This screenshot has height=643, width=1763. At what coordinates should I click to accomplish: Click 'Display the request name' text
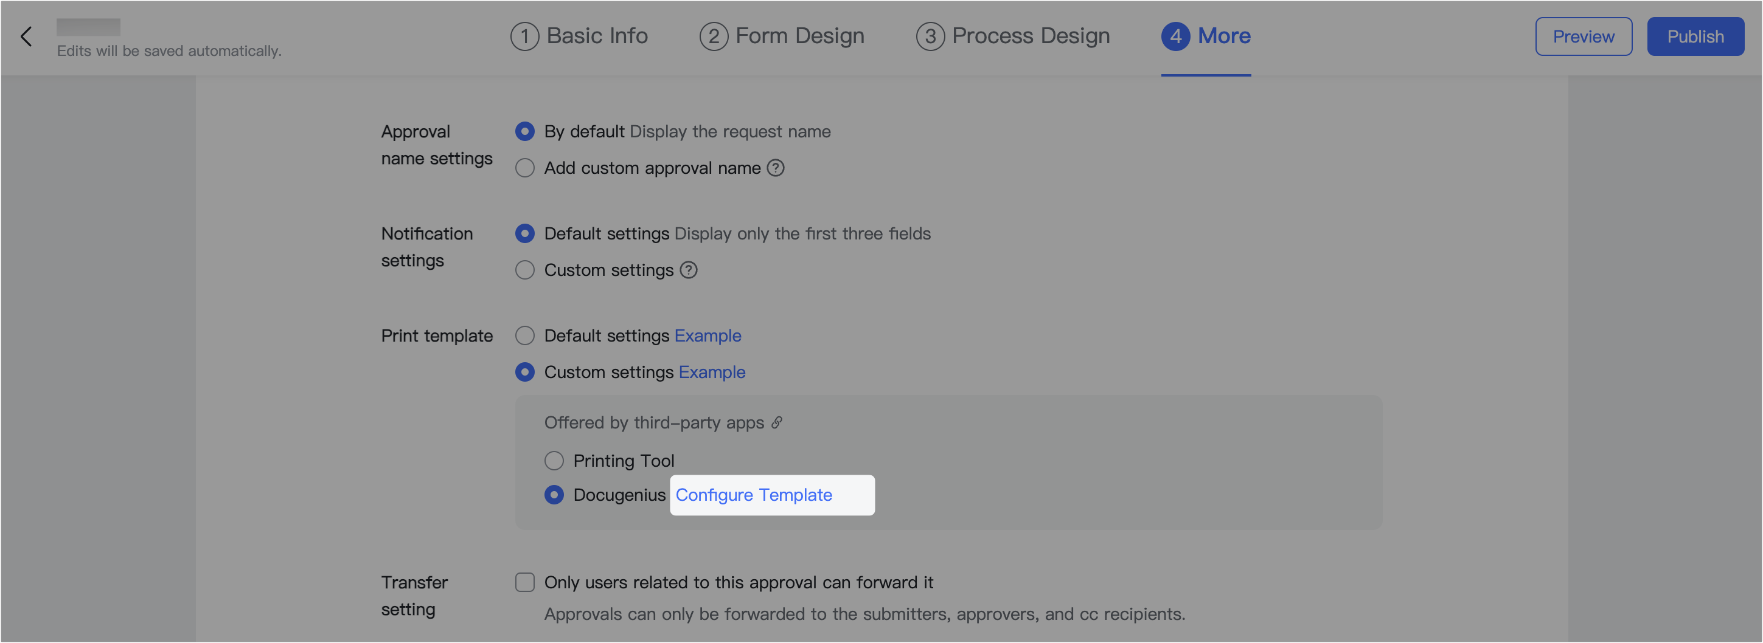click(x=729, y=131)
